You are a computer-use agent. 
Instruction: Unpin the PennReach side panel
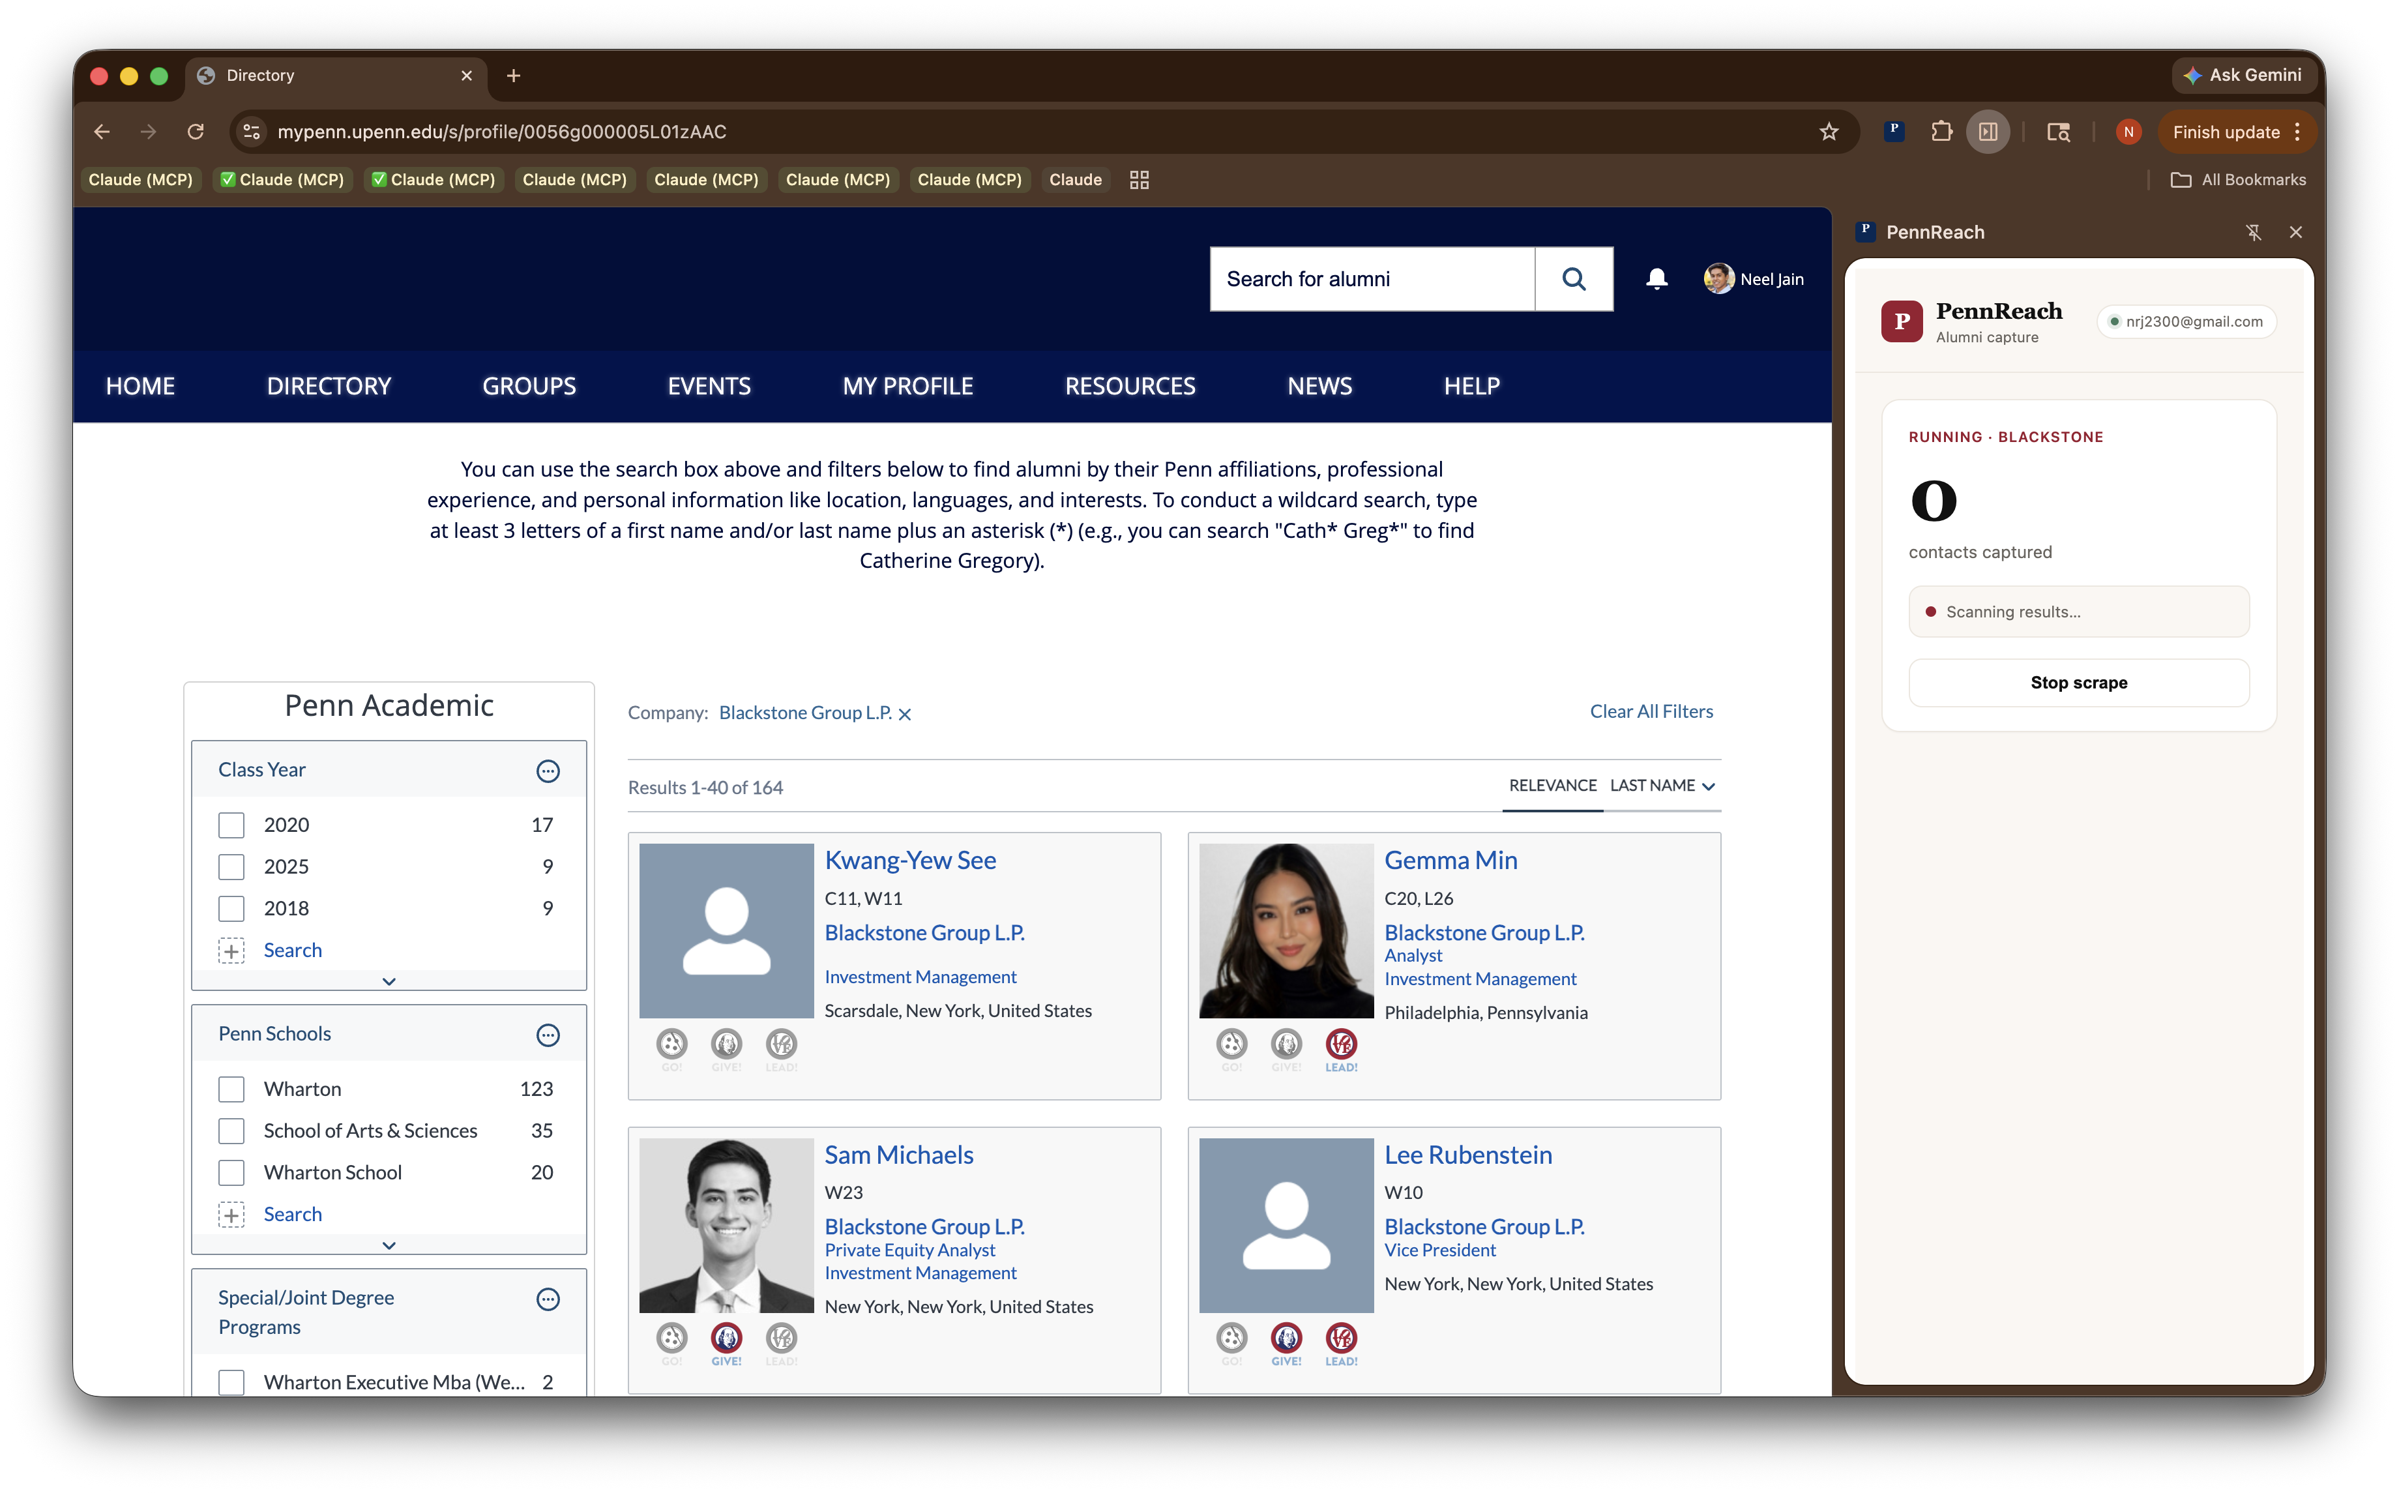[2253, 232]
